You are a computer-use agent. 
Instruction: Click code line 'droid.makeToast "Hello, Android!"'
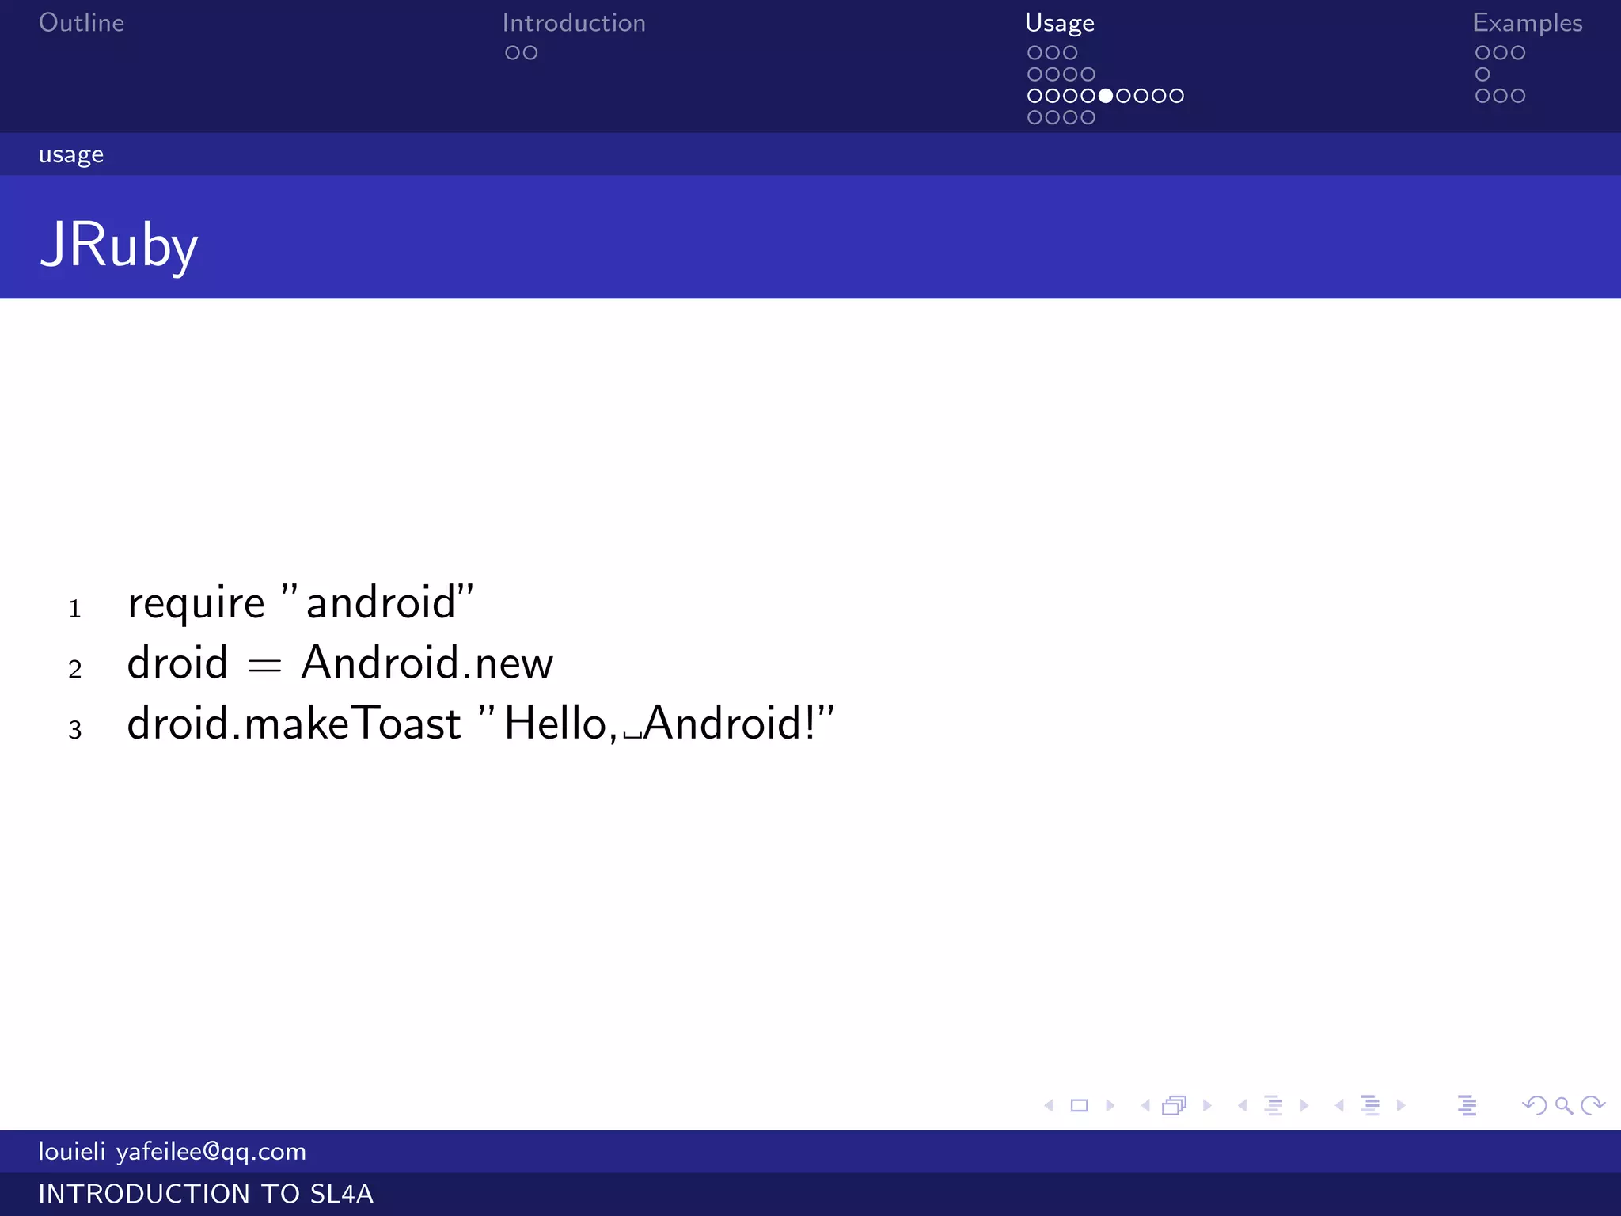coord(481,724)
